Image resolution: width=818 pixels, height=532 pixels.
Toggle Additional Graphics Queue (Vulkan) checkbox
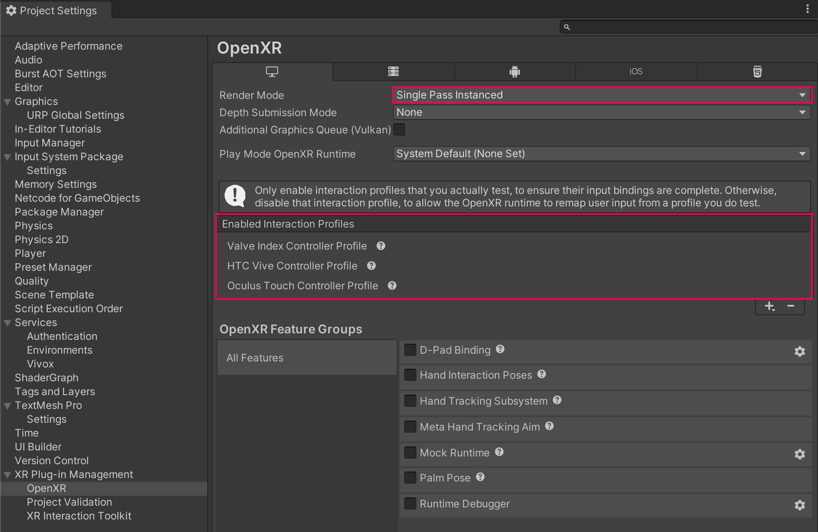point(399,130)
